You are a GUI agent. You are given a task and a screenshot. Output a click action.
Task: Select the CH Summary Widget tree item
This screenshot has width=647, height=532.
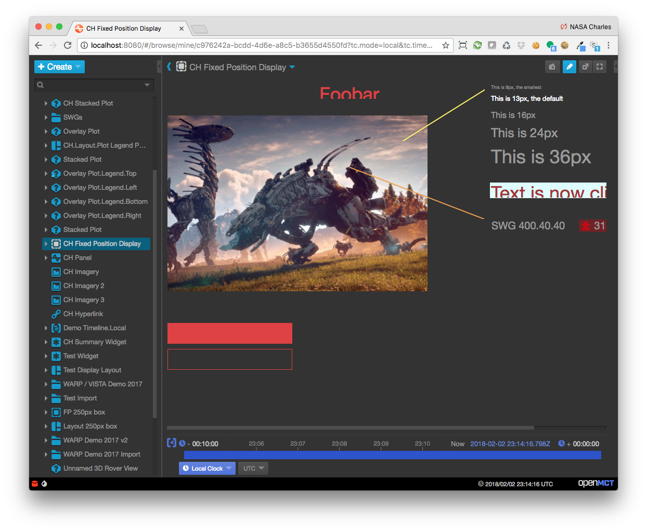coord(96,342)
